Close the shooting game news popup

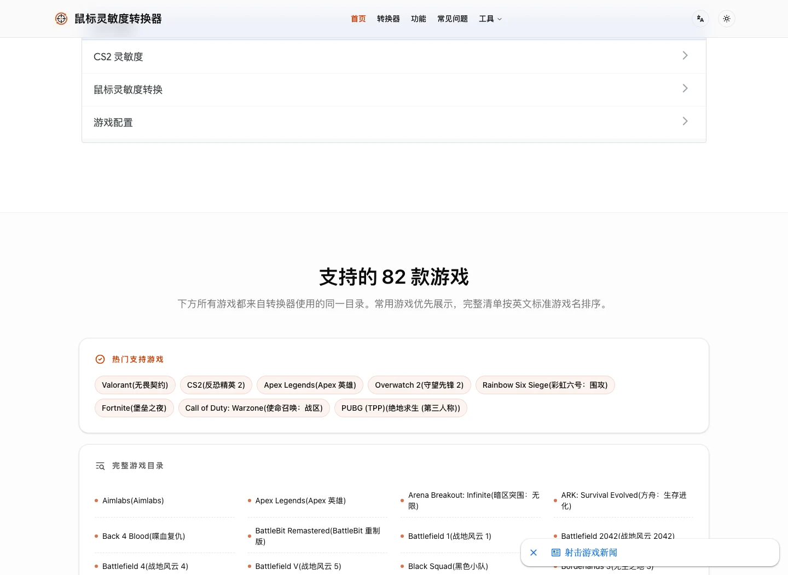pyautogui.click(x=534, y=553)
